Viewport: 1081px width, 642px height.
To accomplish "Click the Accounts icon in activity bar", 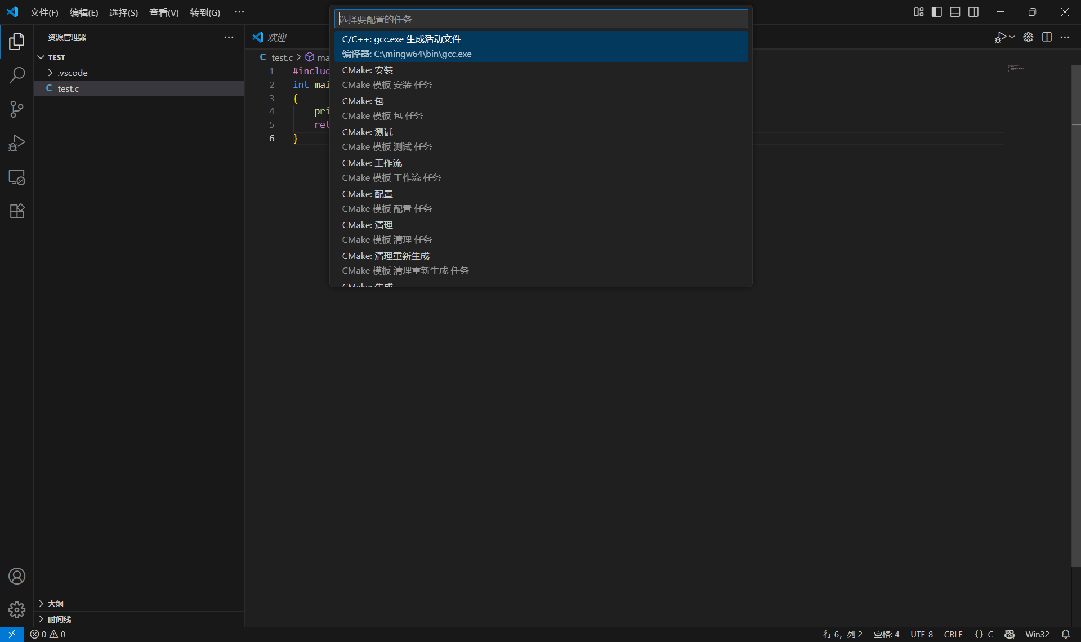I will click(17, 576).
